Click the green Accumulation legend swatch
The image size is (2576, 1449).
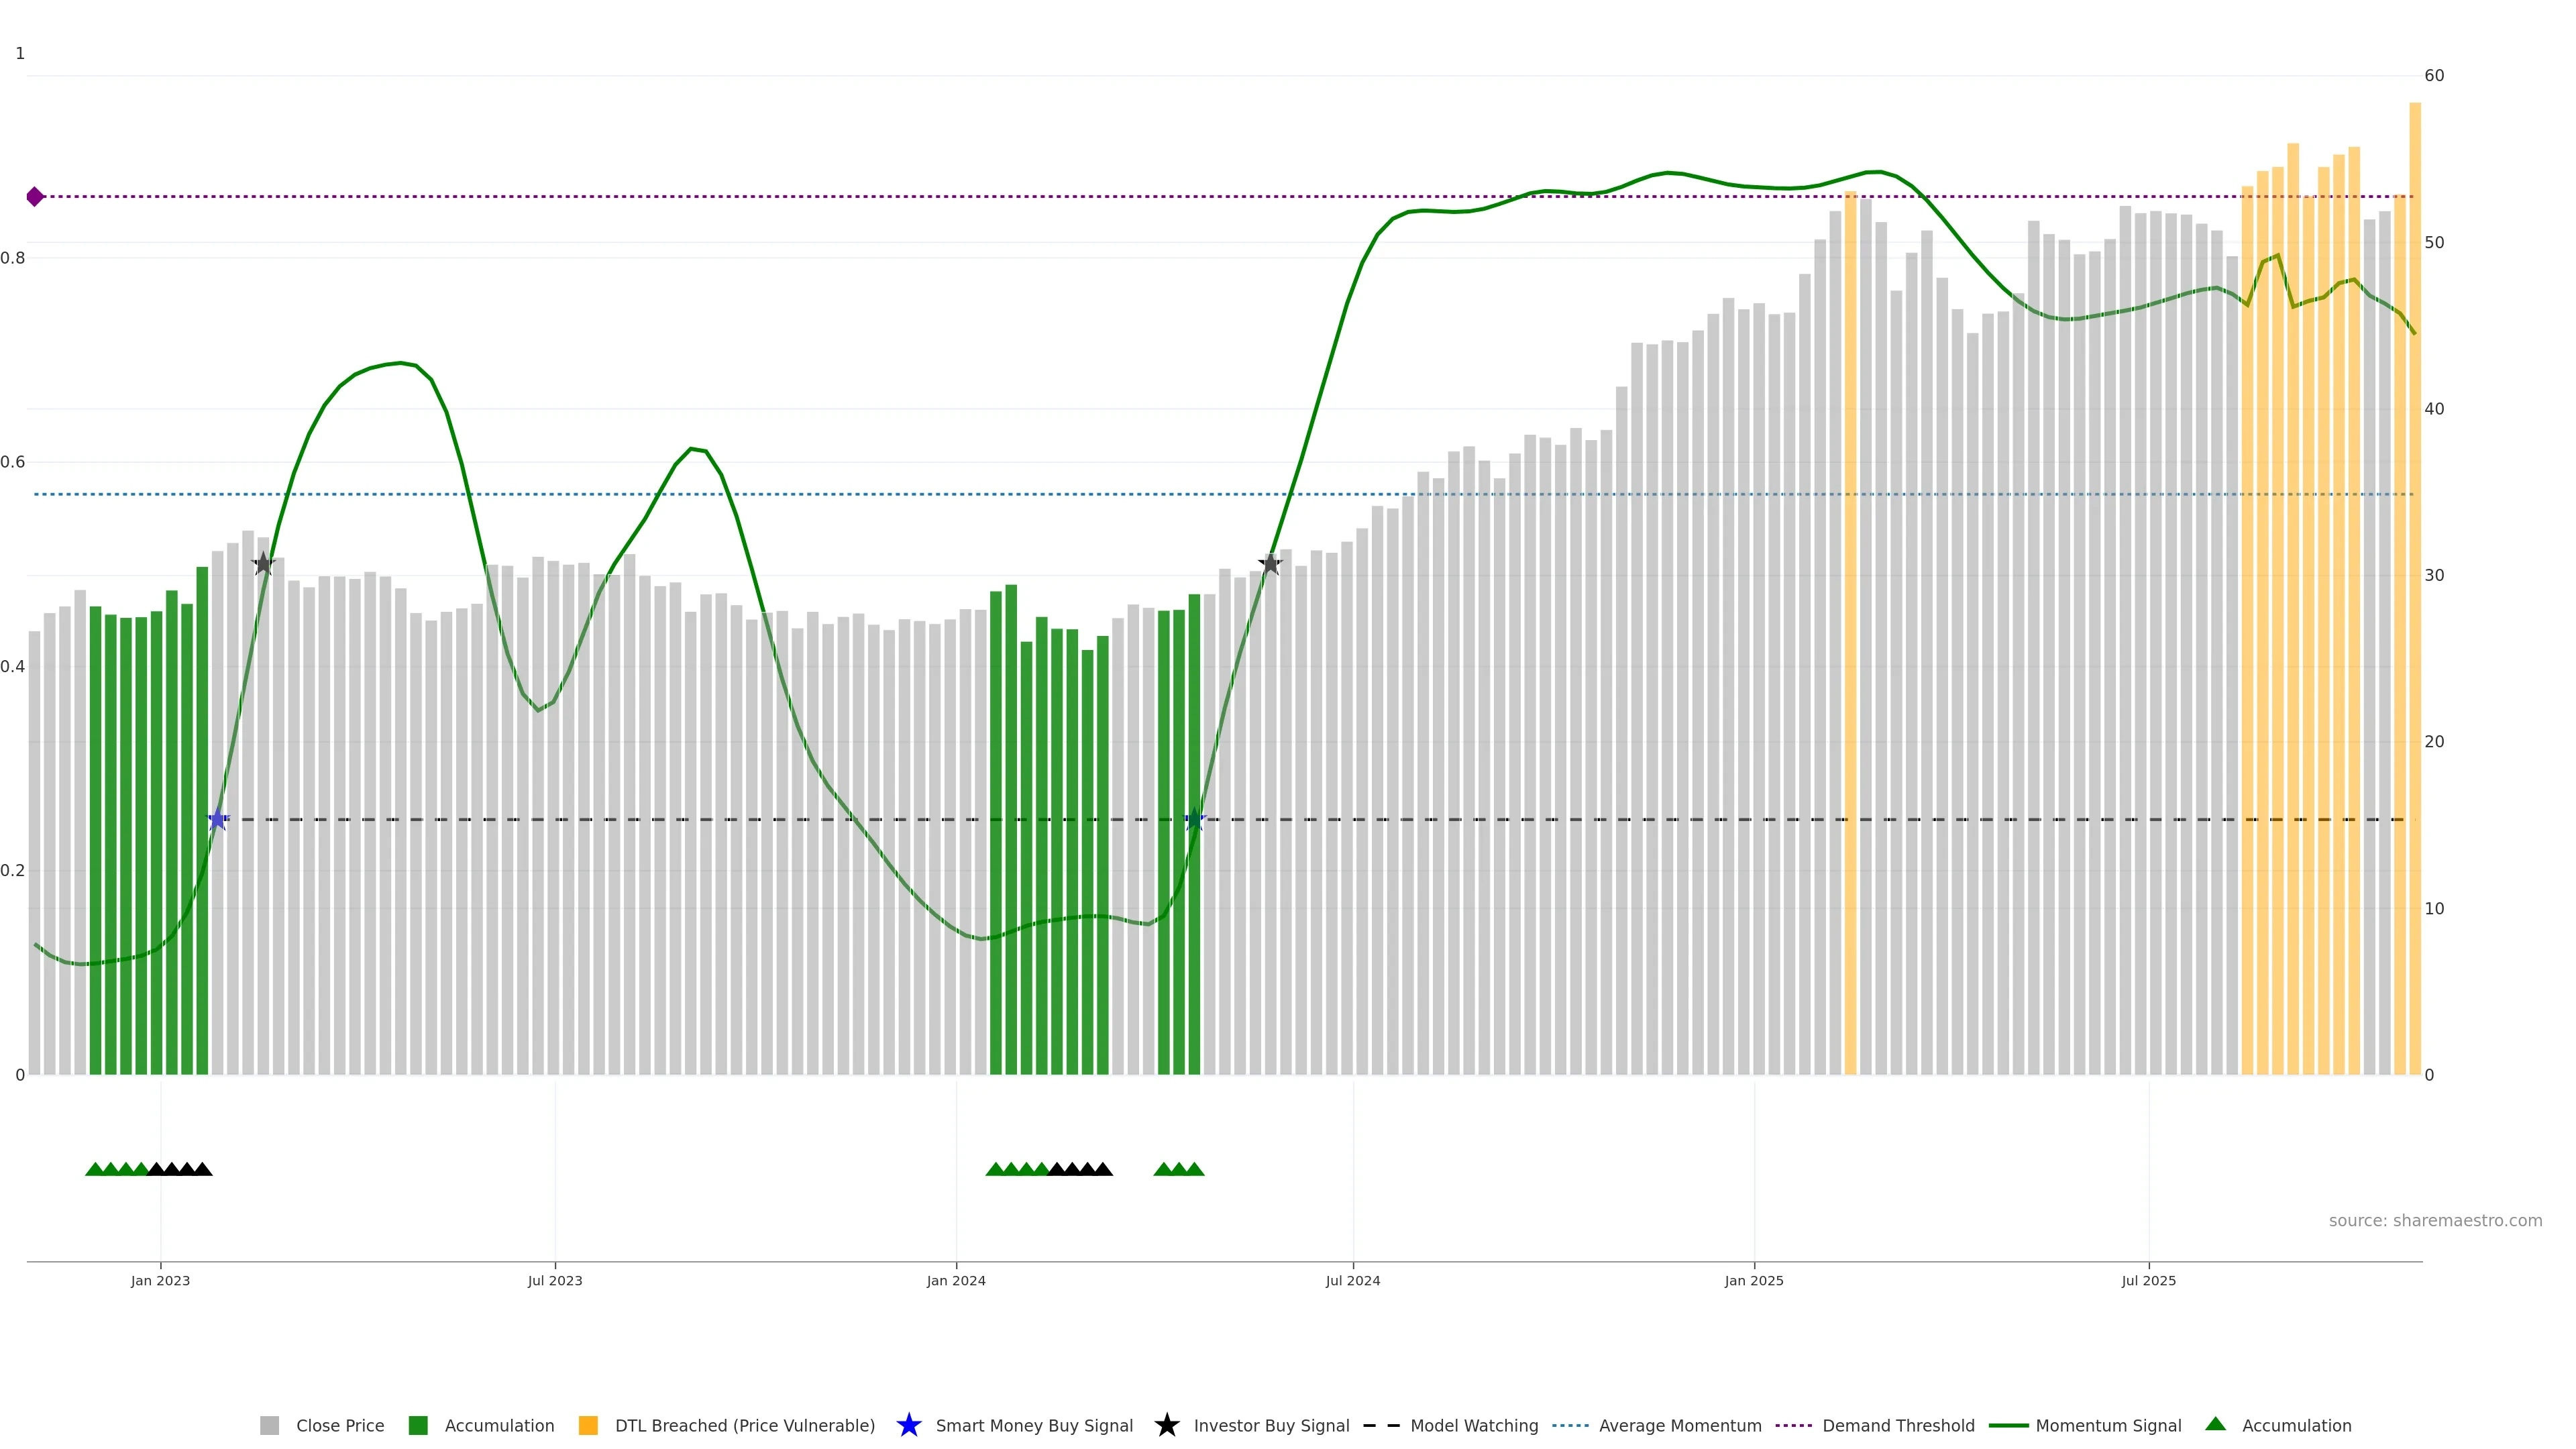418,1425
